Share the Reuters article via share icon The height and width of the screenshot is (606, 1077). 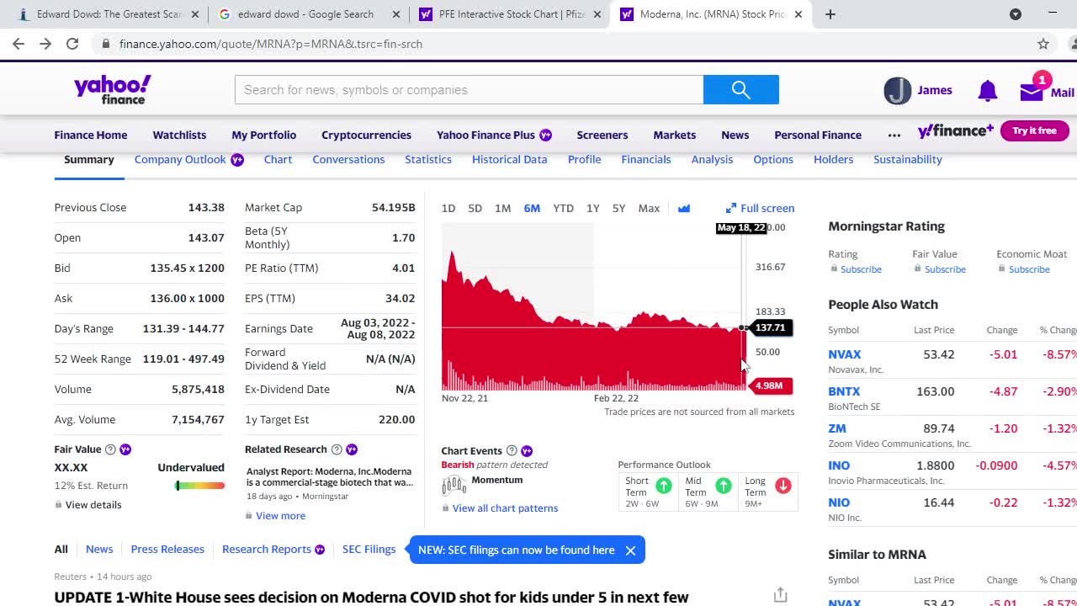coord(780,594)
